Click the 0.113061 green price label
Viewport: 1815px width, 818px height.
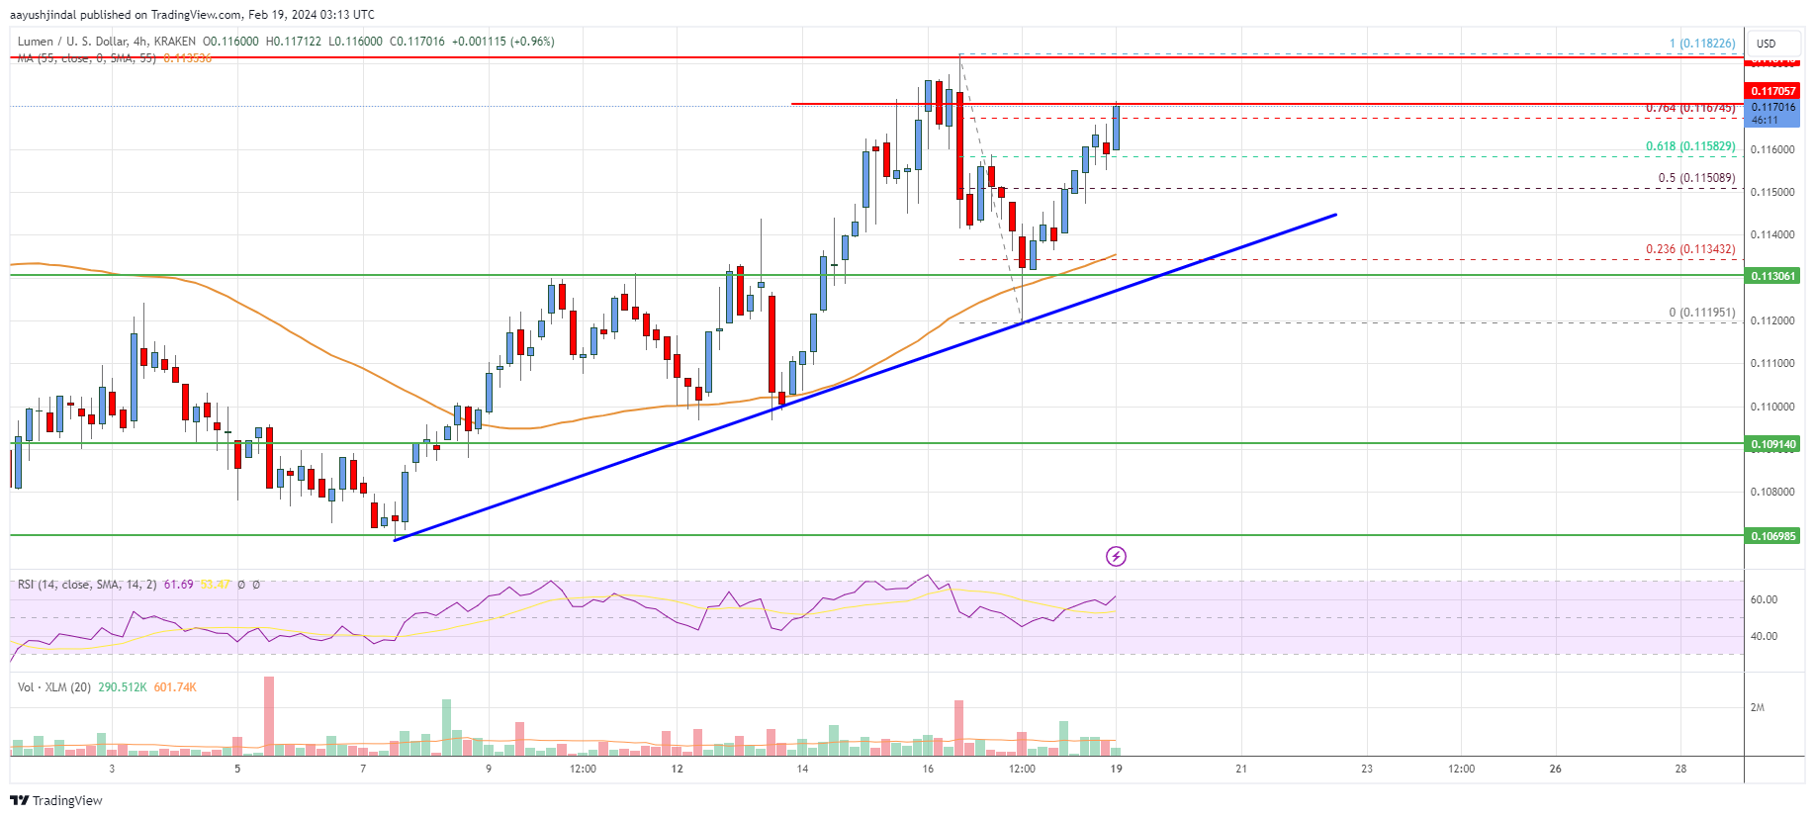(x=1772, y=276)
